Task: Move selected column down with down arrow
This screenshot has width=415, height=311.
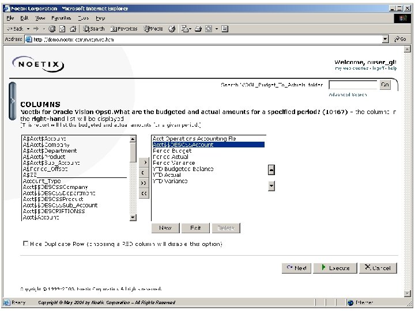Action: tap(271, 186)
